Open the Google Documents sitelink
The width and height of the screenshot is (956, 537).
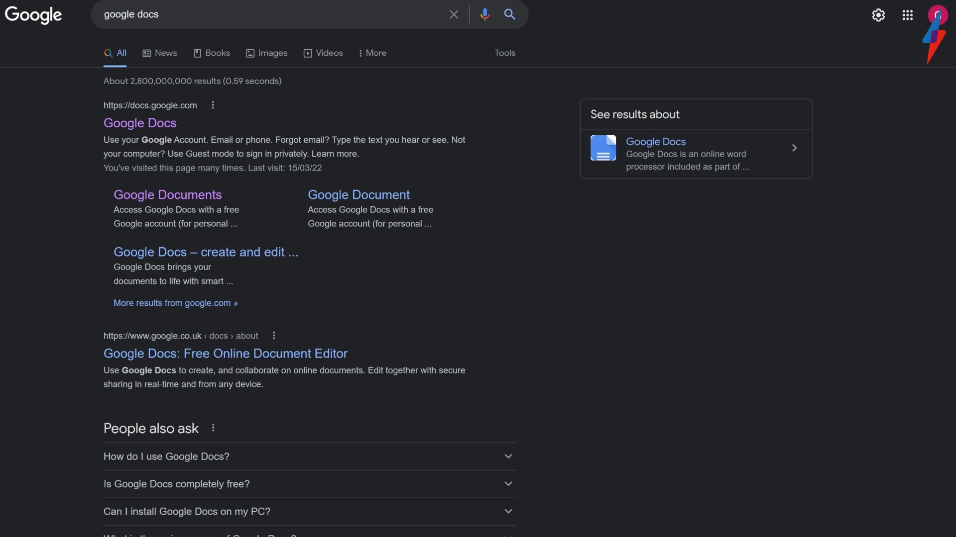point(168,194)
